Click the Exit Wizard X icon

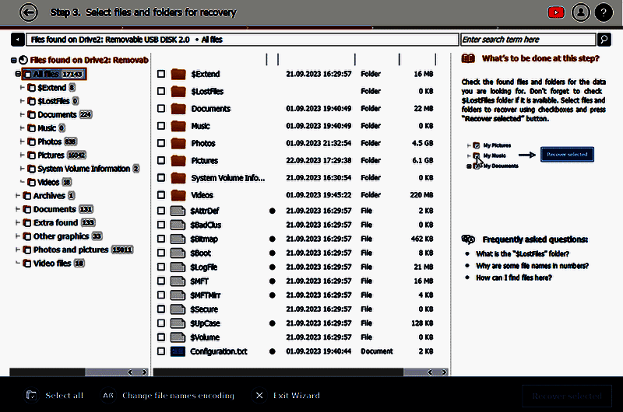(259, 396)
